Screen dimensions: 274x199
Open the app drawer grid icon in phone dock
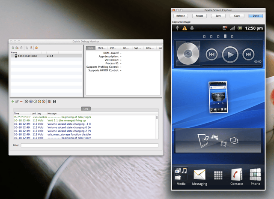[218, 175]
